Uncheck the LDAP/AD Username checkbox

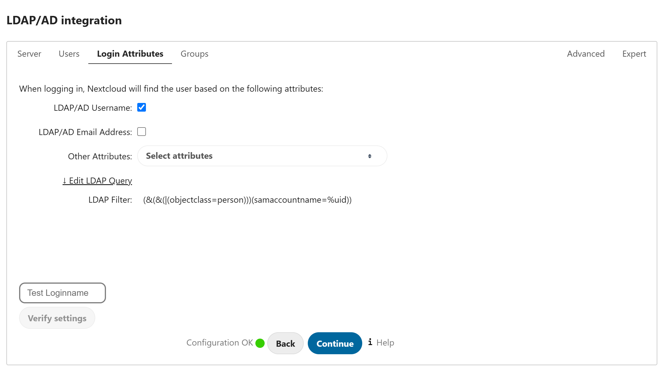point(142,108)
